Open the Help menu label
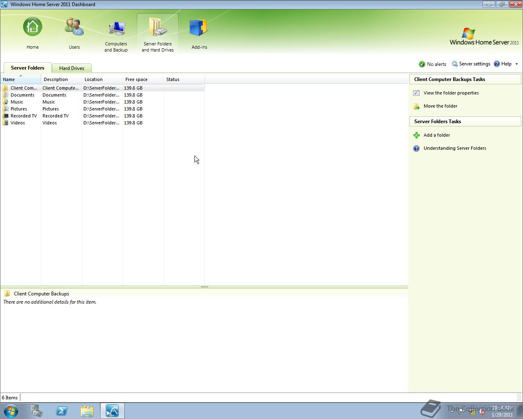Screen dimensions: 523x419 point(506,64)
